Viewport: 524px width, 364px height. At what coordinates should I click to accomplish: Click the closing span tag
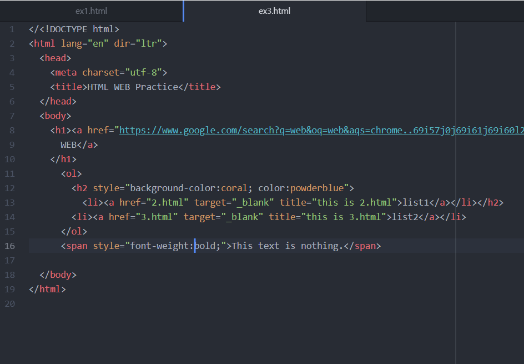pos(362,246)
